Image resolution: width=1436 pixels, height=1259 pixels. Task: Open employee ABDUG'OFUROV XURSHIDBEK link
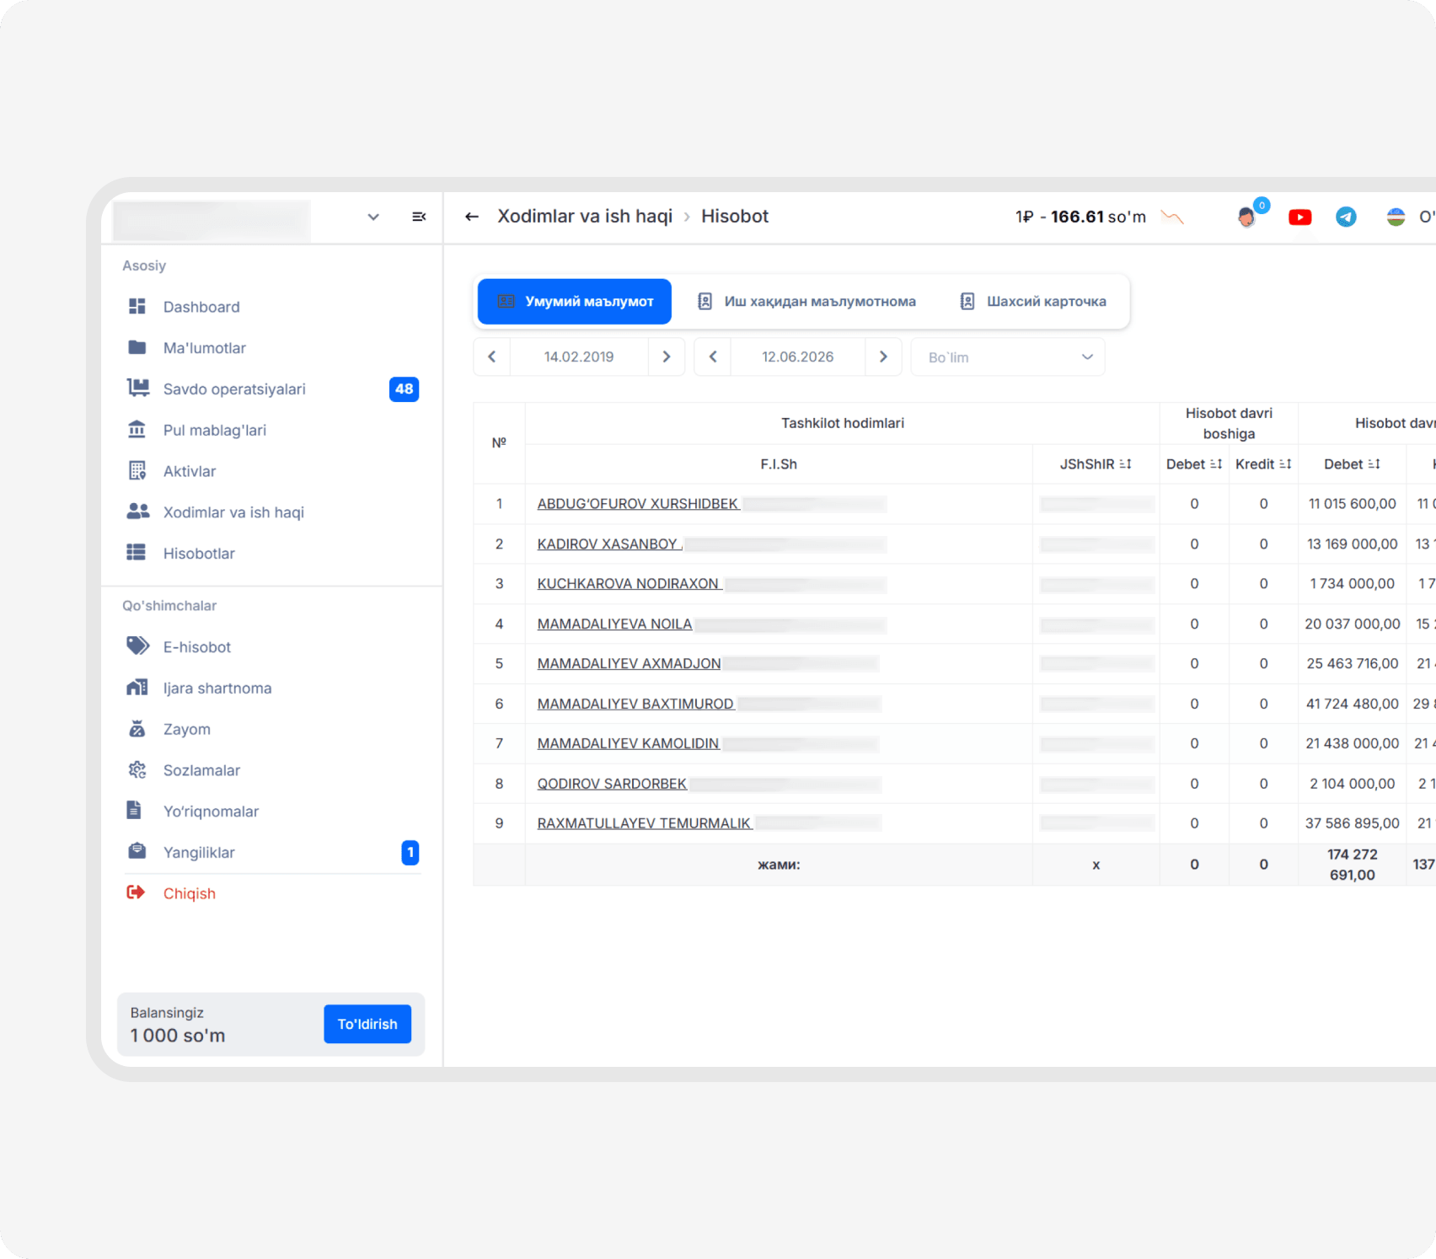tap(638, 504)
